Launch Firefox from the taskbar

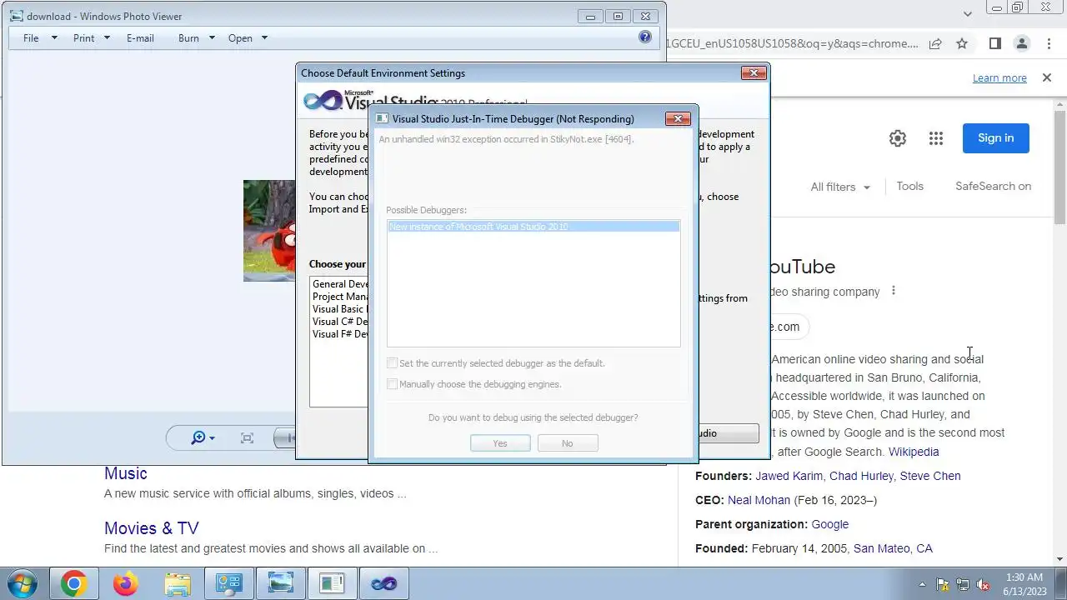click(x=125, y=583)
